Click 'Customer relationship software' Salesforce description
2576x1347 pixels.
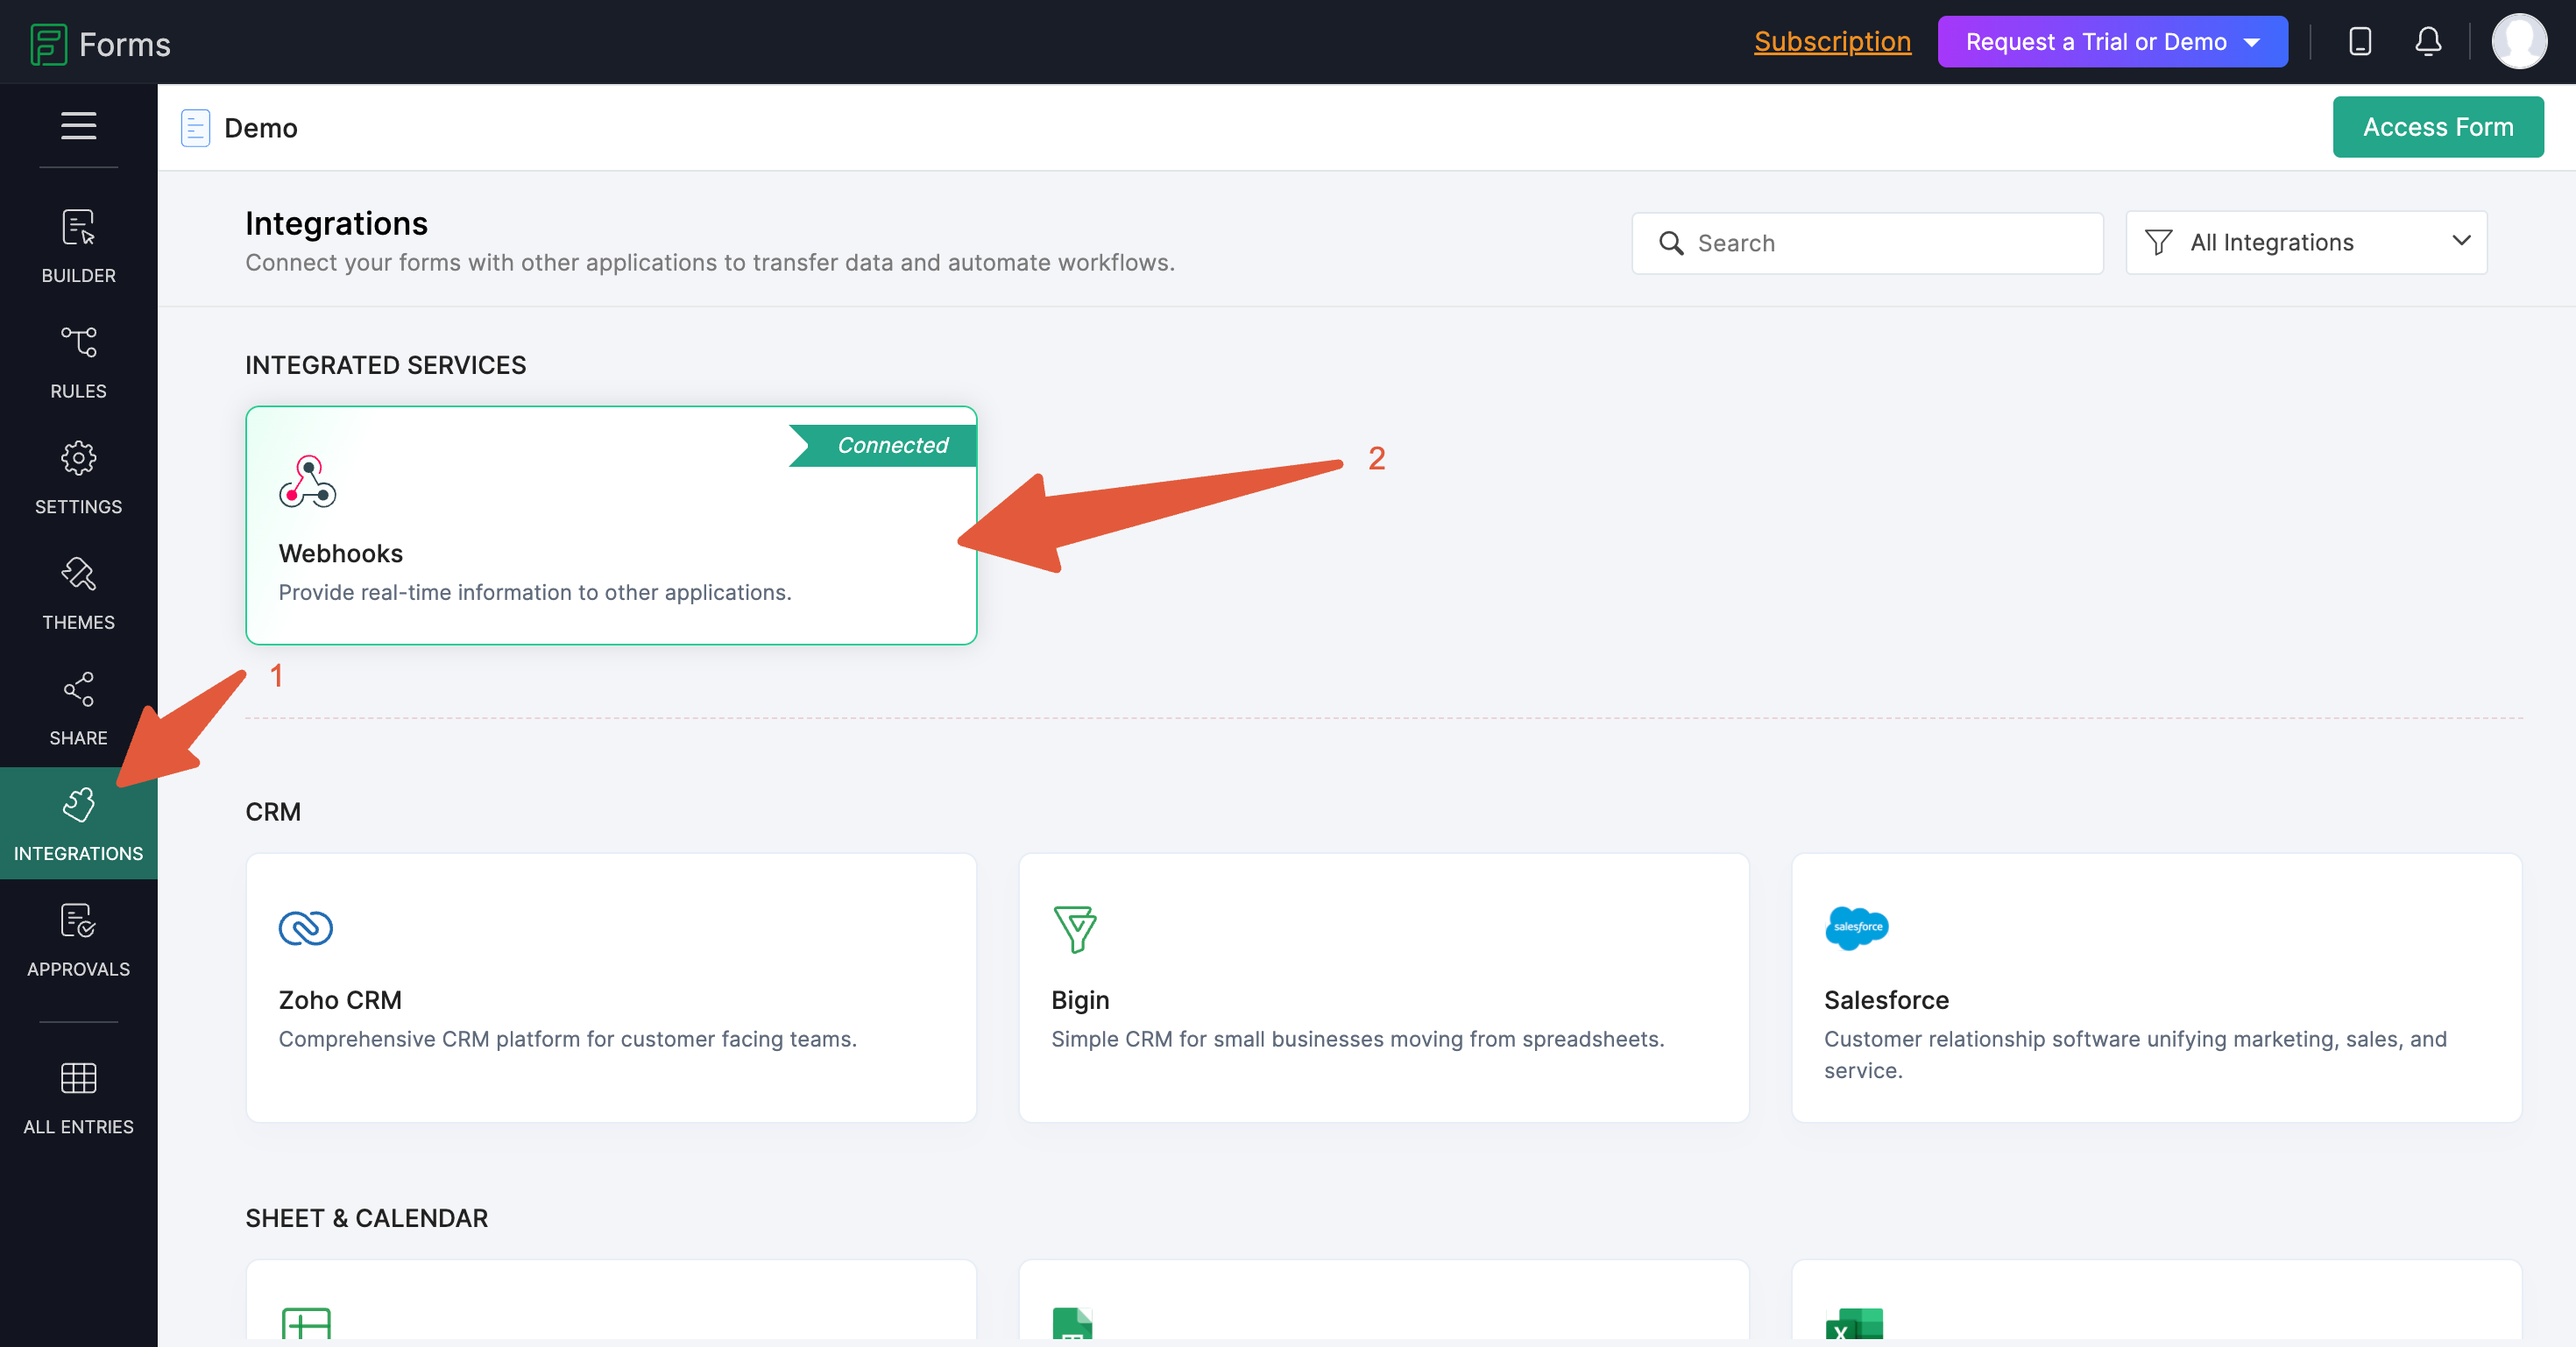pyautogui.click(x=2135, y=1054)
